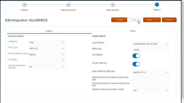The height and width of the screenshot is (103, 184).
Task: Toggle the Drill Region switch
Action: pos(136,56)
